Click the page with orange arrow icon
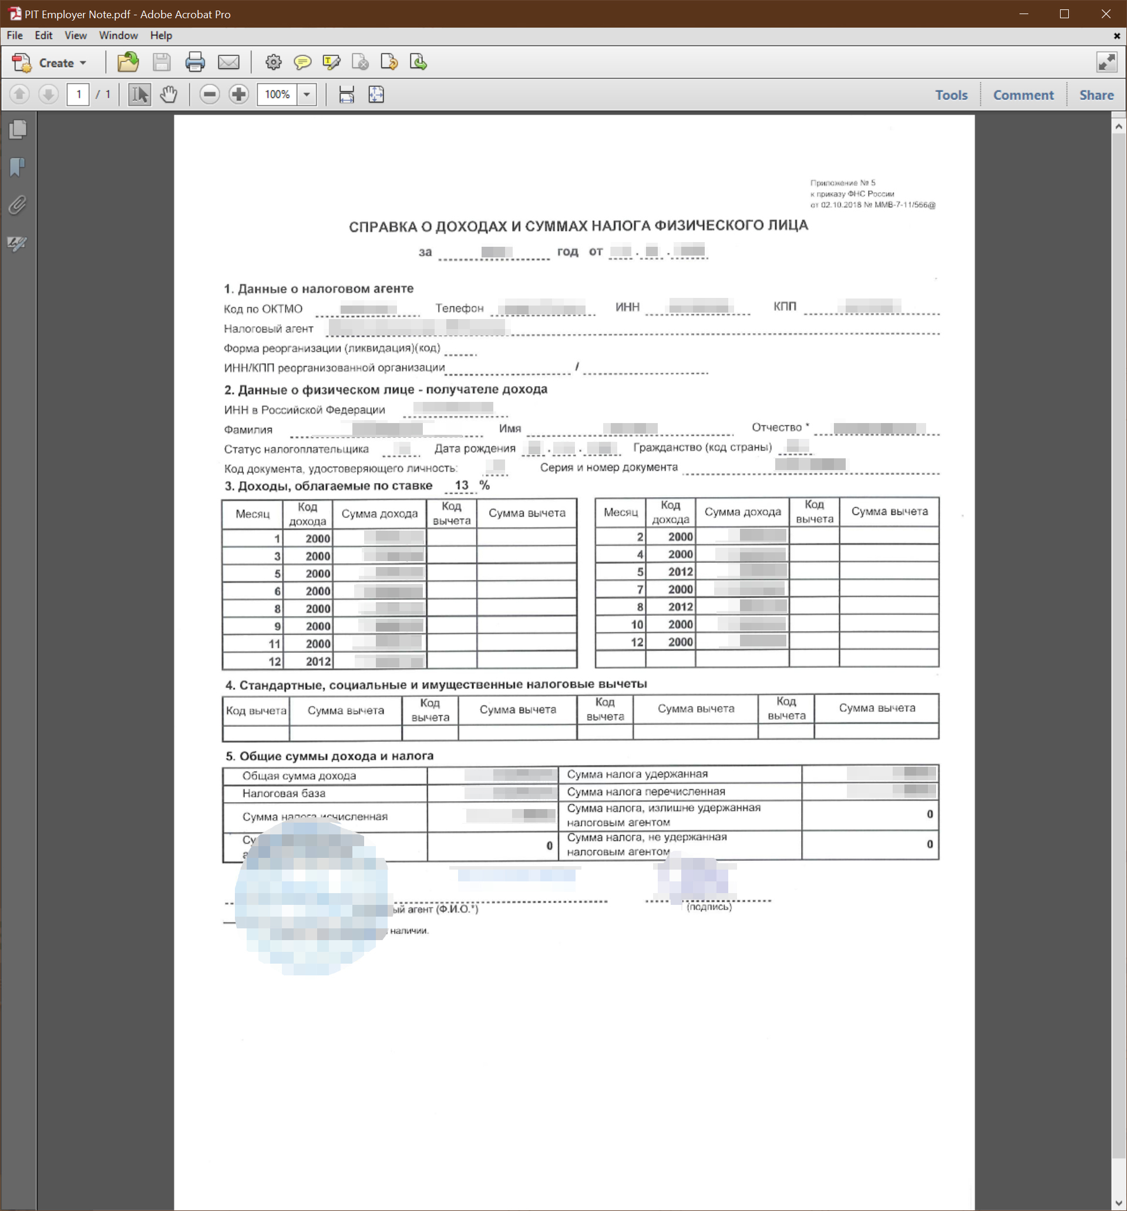The height and width of the screenshot is (1211, 1127). pos(388,62)
